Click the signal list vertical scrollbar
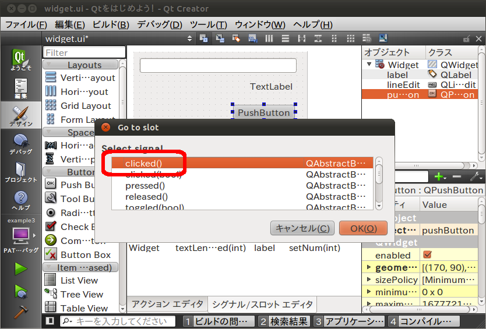Screen dimensions: 486x329 (x=379, y=182)
